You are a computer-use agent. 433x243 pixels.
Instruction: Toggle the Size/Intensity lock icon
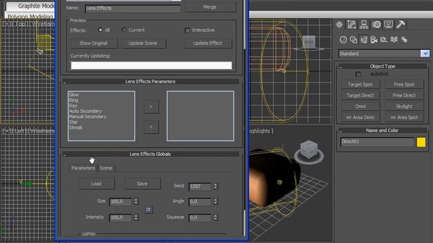[149, 210]
